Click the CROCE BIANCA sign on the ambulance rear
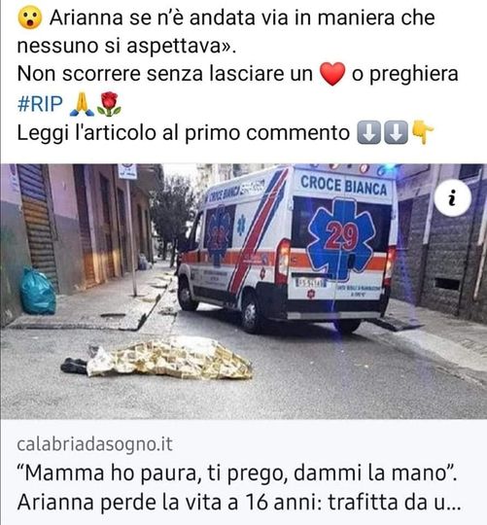This screenshot has height=525, width=487. (344, 186)
